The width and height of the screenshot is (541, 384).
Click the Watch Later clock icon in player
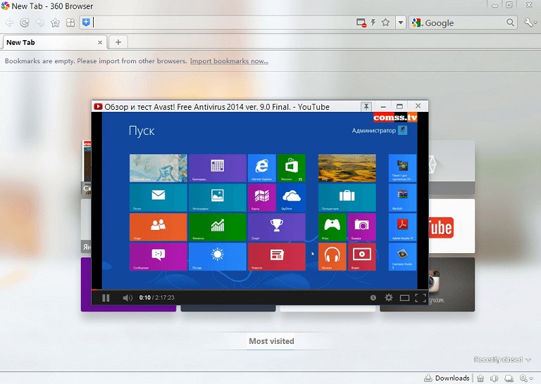(373, 297)
